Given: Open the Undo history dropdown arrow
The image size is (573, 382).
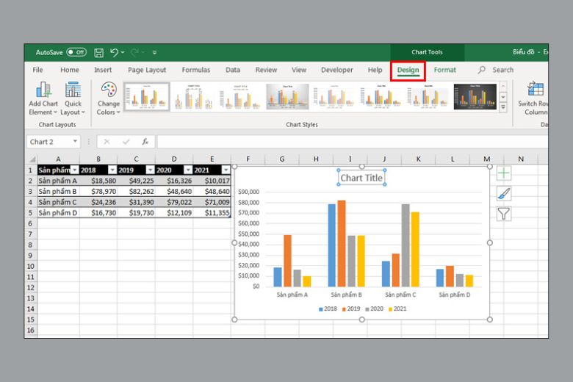Looking at the screenshot, I should (x=123, y=53).
